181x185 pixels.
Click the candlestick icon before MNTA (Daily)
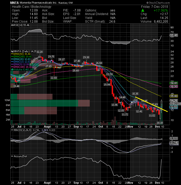[x=12, y=51]
